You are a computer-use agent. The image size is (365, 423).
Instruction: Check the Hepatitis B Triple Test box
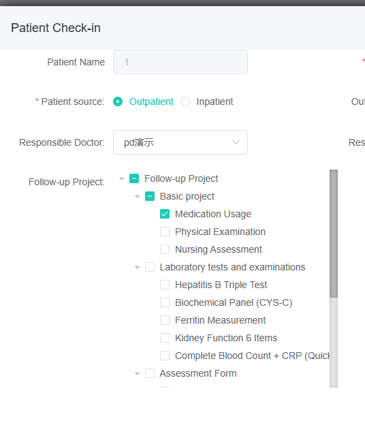[x=165, y=285]
